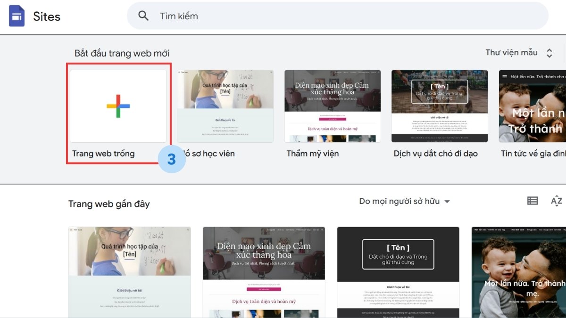Click the Bắt đầu trang web mới heading

point(122,53)
